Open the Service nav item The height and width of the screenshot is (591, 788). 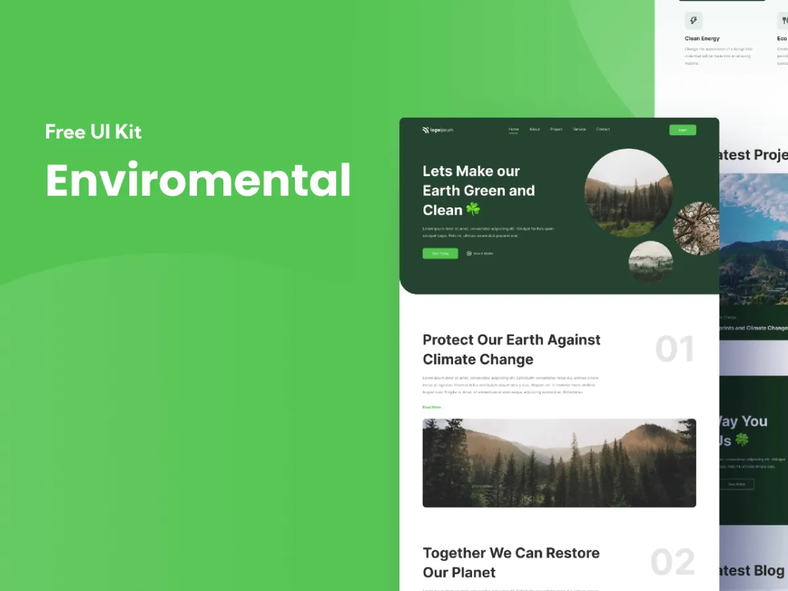580,129
